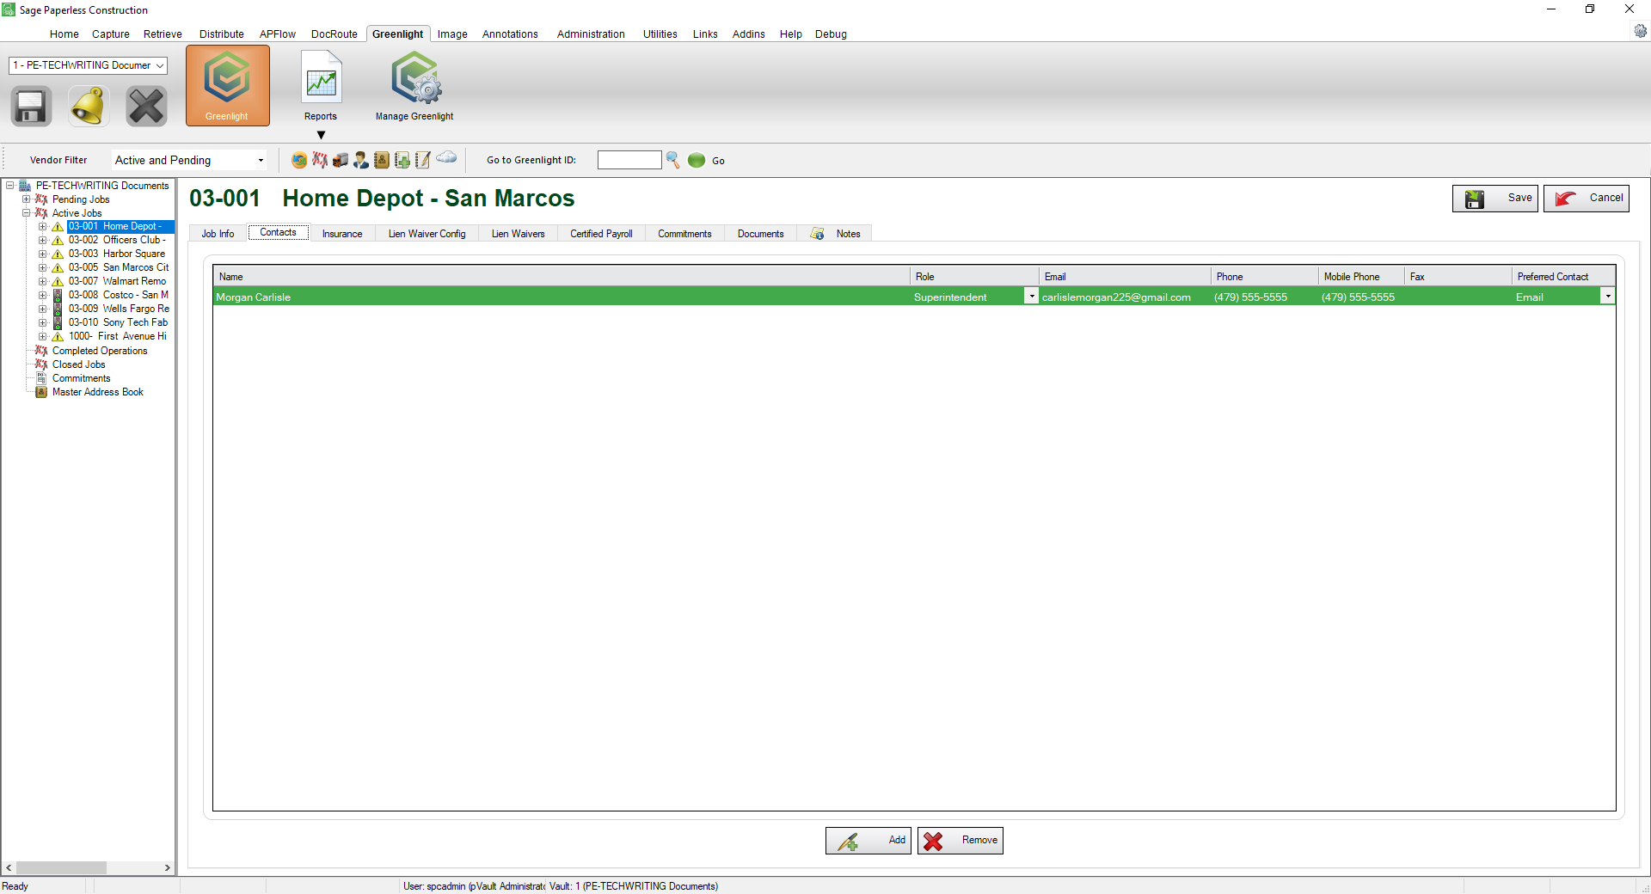The image size is (1651, 894).
Task: Click the person contact toolbar icon
Action: 361,160
